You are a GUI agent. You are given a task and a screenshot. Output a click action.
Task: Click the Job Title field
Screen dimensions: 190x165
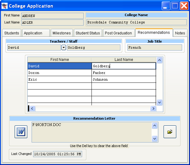click(154, 47)
